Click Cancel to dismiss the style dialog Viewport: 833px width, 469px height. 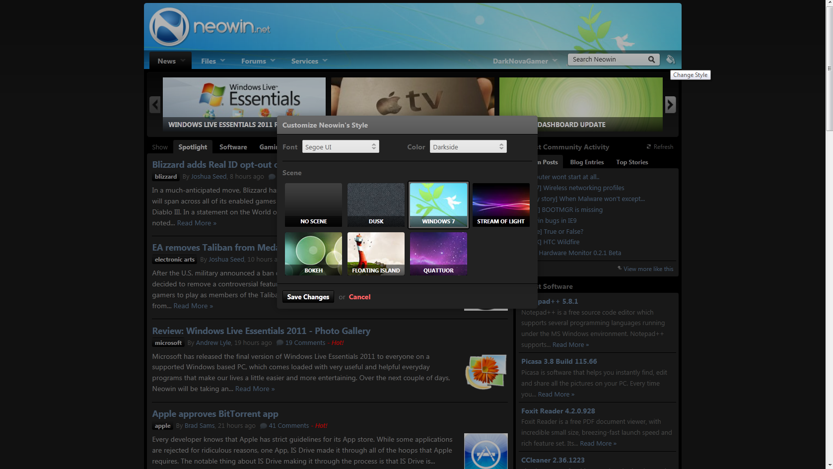pyautogui.click(x=359, y=297)
